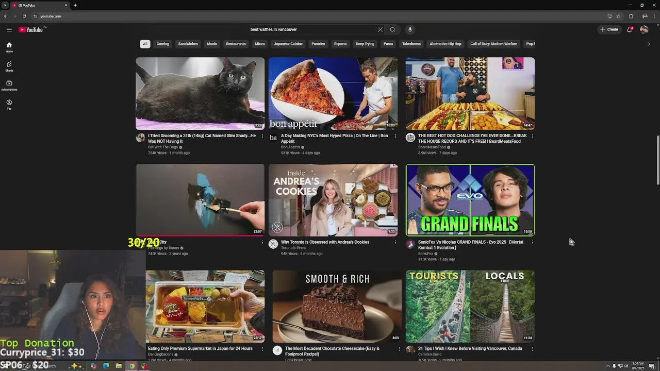This screenshot has width=660, height=371.
Task: Open title '31 Tips I Knew Before Visiting Vancouver'
Action: (x=470, y=349)
